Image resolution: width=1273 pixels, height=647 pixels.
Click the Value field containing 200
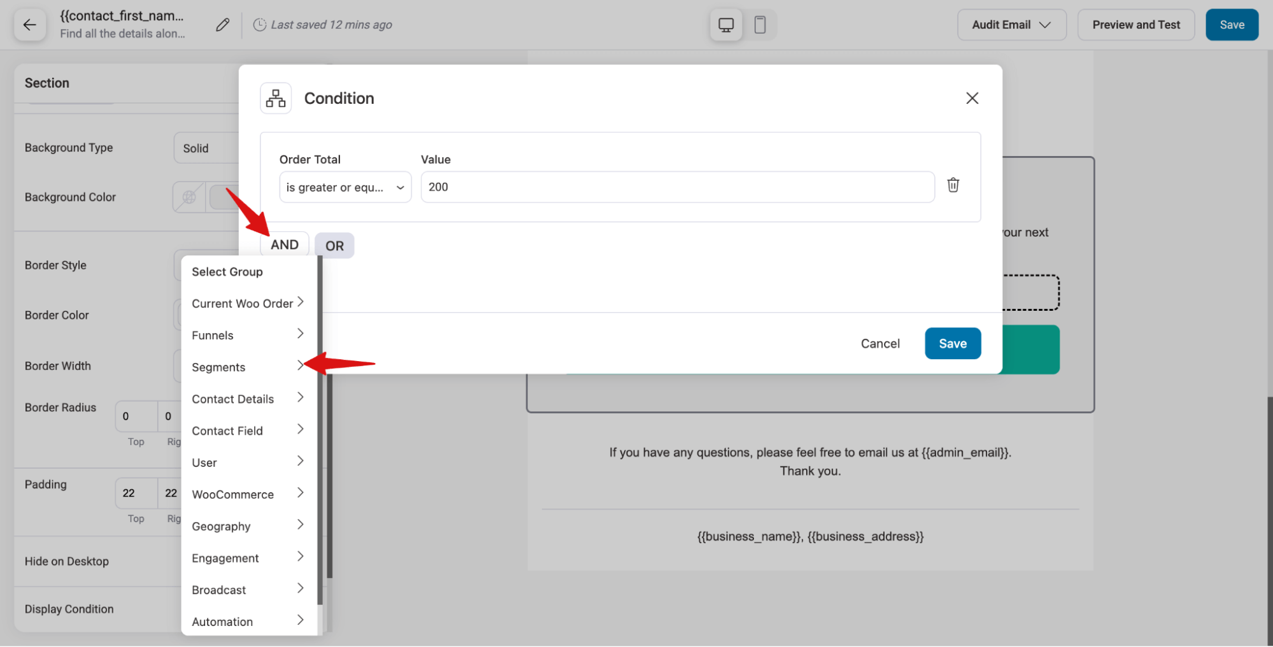pyautogui.click(x=676, y=187)
